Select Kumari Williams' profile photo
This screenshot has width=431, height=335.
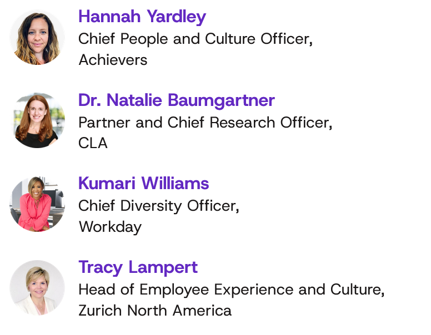[37, 204]
